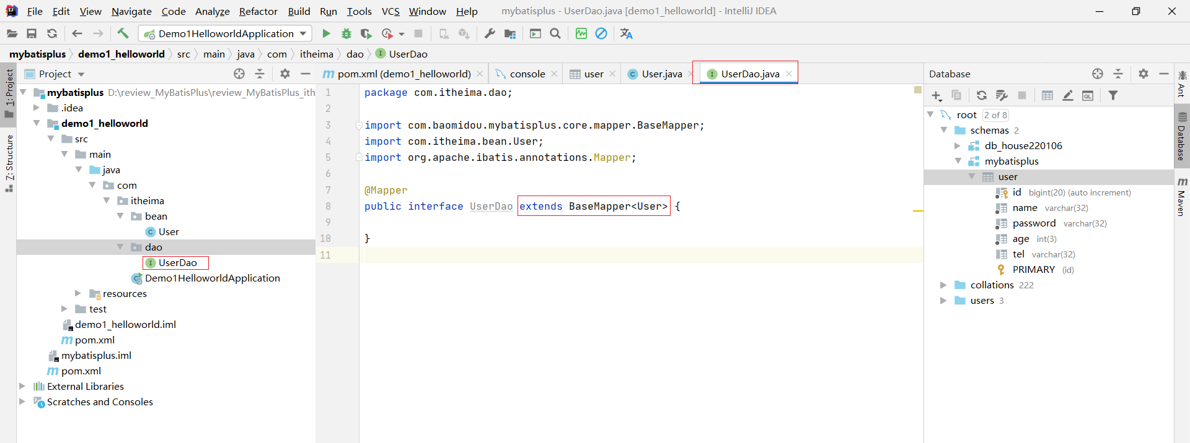
Task: Click the Edit source pencil icon in Database
Action: coord(1068,95)
